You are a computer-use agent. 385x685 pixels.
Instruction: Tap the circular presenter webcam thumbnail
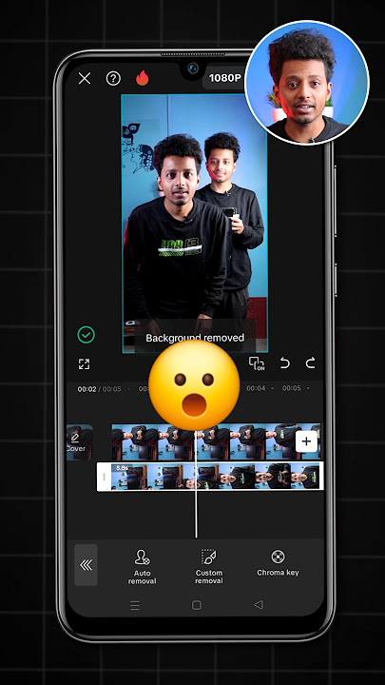307,83
